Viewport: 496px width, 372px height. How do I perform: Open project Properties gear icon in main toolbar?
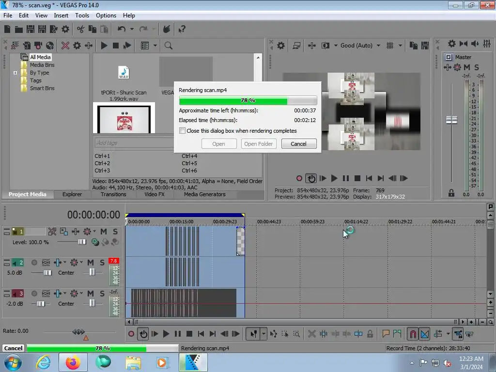(65, 30)
